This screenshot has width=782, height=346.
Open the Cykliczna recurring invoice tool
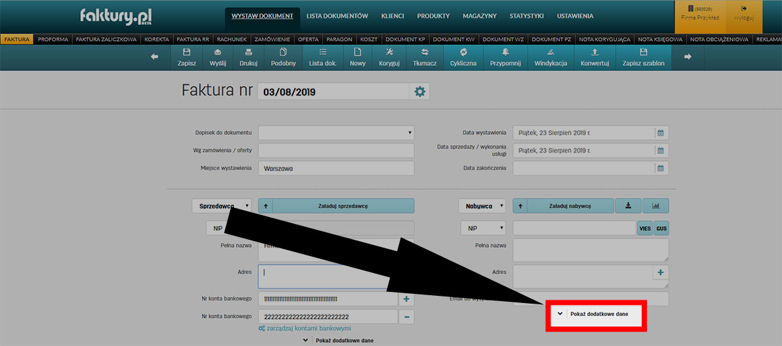[463, 57]
